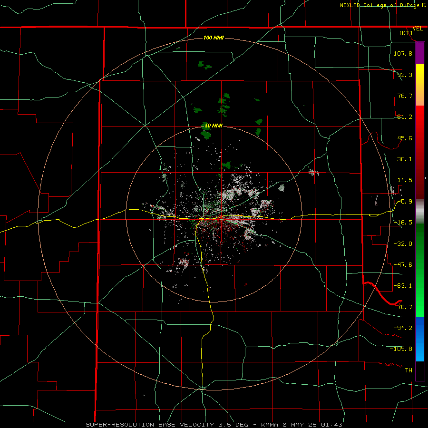Click the -94.2 velocity scale value

pyautogui.click(x=403, y=328)
